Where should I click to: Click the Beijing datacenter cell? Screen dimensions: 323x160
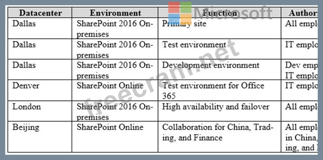click(40, 137)
